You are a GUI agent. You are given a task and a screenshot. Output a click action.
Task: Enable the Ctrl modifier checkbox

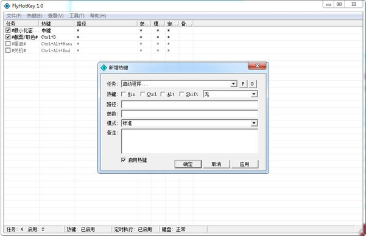pos(143,94)
